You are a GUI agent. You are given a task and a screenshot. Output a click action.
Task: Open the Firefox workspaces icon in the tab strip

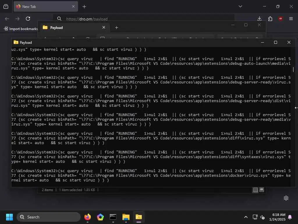pos(6,7)
